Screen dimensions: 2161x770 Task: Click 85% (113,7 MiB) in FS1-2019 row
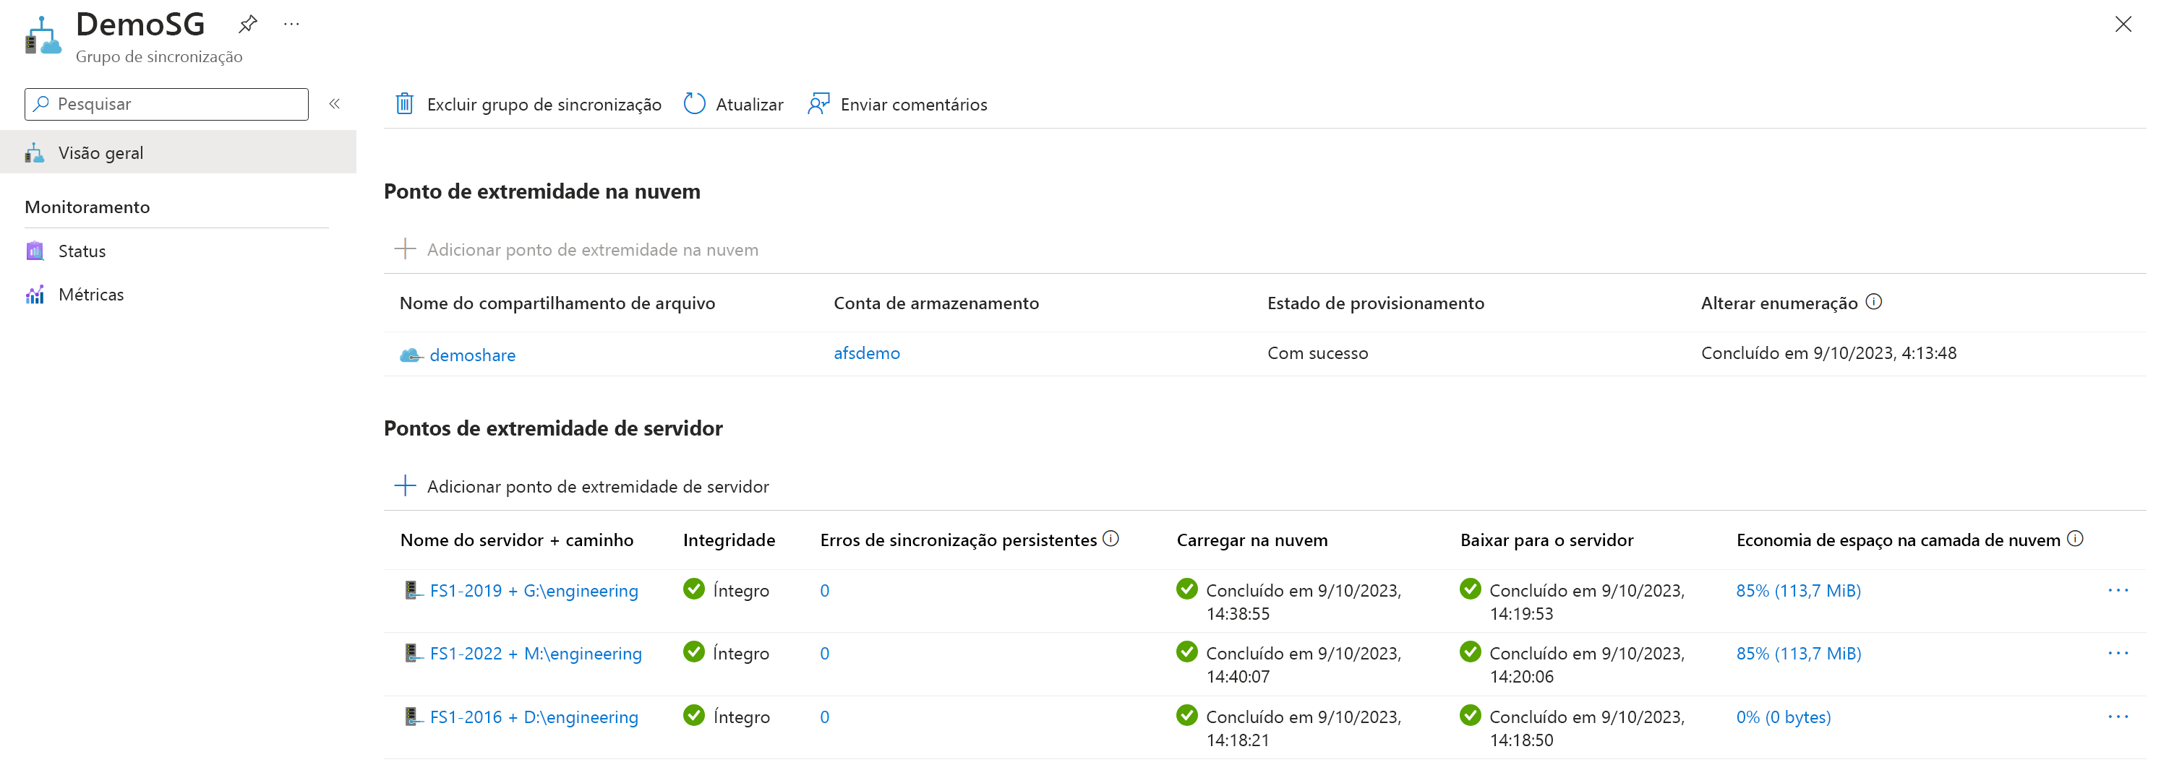pos(1798,590)
